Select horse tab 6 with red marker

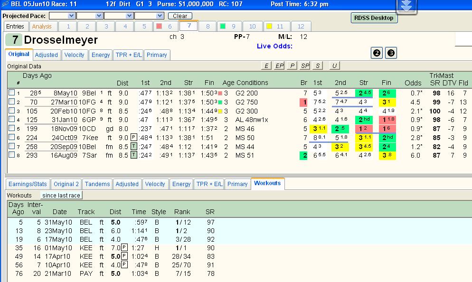pyautogui.click(x=165, y=27)
